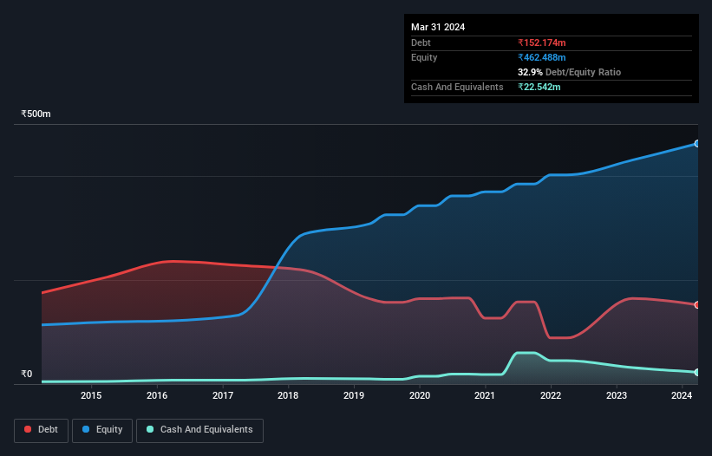Screen dimensions: 712x456
Task: Select the 2018 x-axis label
Action: (x=288, y=395)
